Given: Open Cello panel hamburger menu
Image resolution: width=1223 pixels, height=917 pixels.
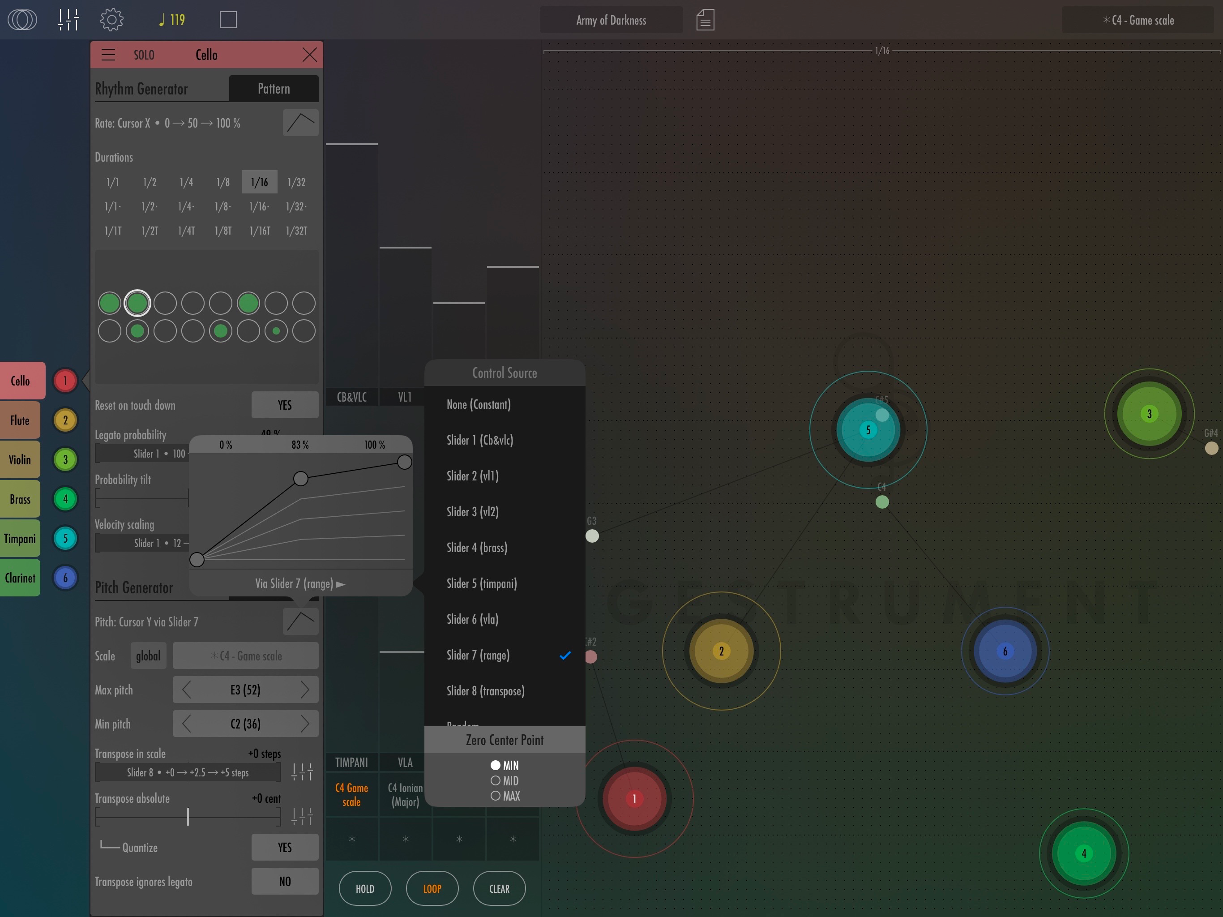Looking at the screenshot, I should click(108, 55).
